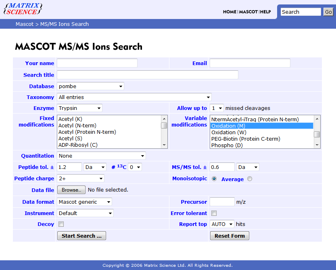This screenshot has height=270, width=336.
Task: Click the Your name help label
Action: click(x=40, y=63)
